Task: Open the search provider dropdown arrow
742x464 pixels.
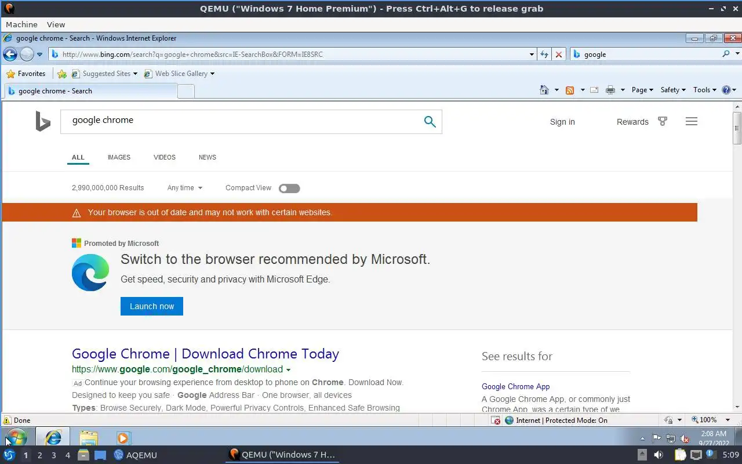Action: coord(737,54)
